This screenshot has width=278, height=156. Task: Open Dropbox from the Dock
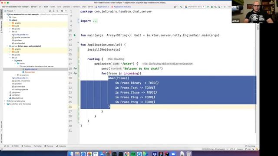[155, 154]
